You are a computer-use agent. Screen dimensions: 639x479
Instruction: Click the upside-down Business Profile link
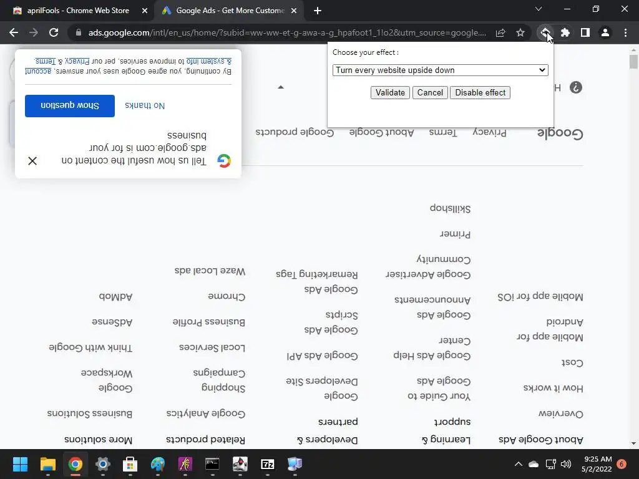pos(208,322)
